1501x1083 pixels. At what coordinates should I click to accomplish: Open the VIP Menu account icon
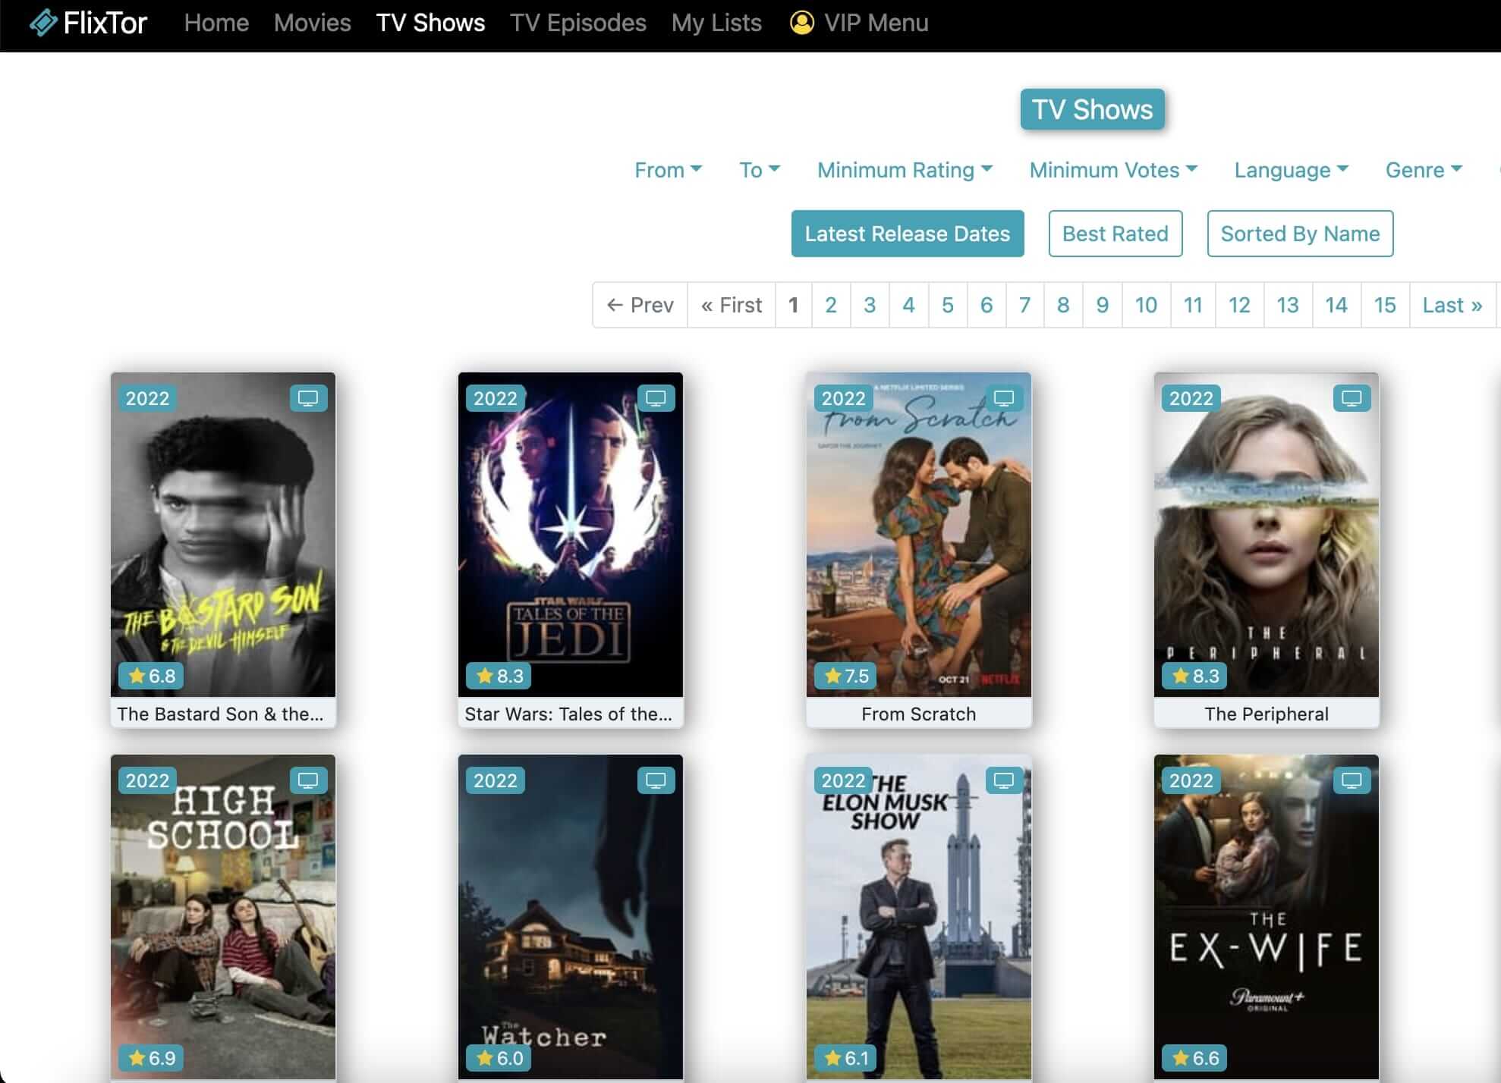801,22
